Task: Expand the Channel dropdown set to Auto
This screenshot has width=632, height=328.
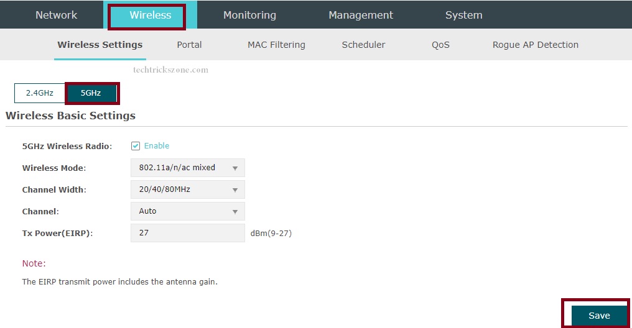Action: [x=187, y=211]
